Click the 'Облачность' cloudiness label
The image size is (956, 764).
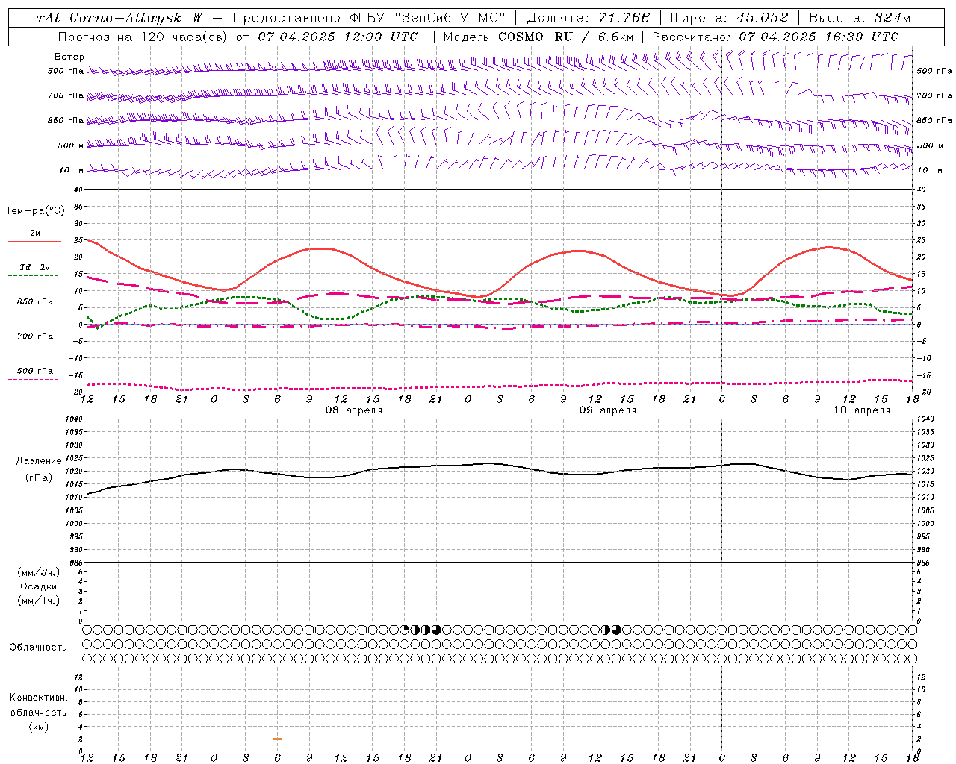[38, 648]
